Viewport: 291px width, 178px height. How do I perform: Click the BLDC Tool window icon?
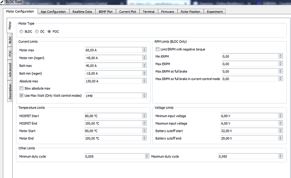tap(3, 3)
